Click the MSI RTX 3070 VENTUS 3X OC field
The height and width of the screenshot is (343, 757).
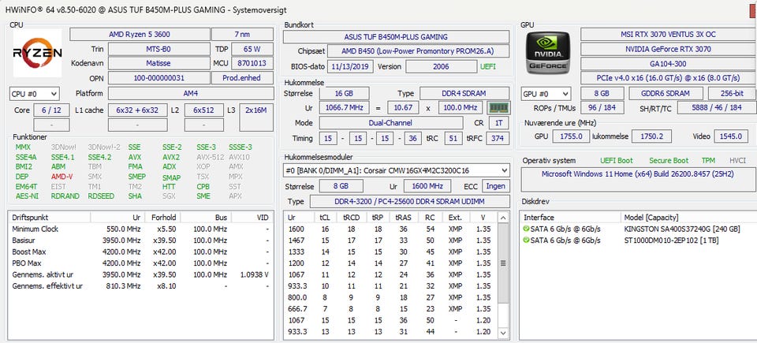[668, 35]
